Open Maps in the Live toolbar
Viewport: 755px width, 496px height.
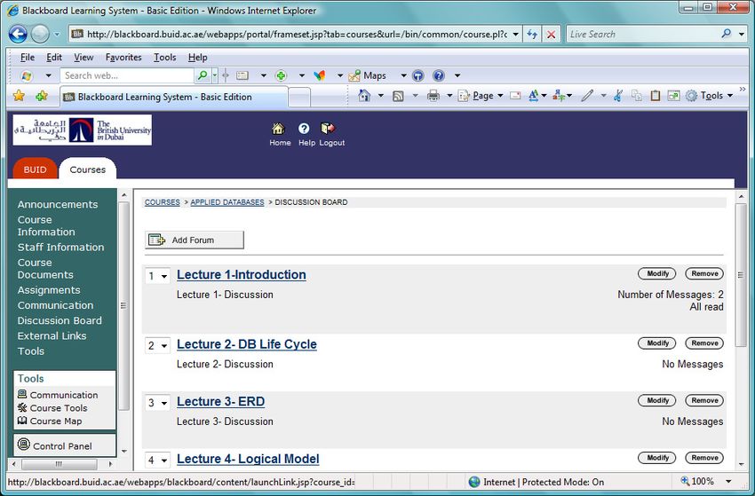(368, 75)
